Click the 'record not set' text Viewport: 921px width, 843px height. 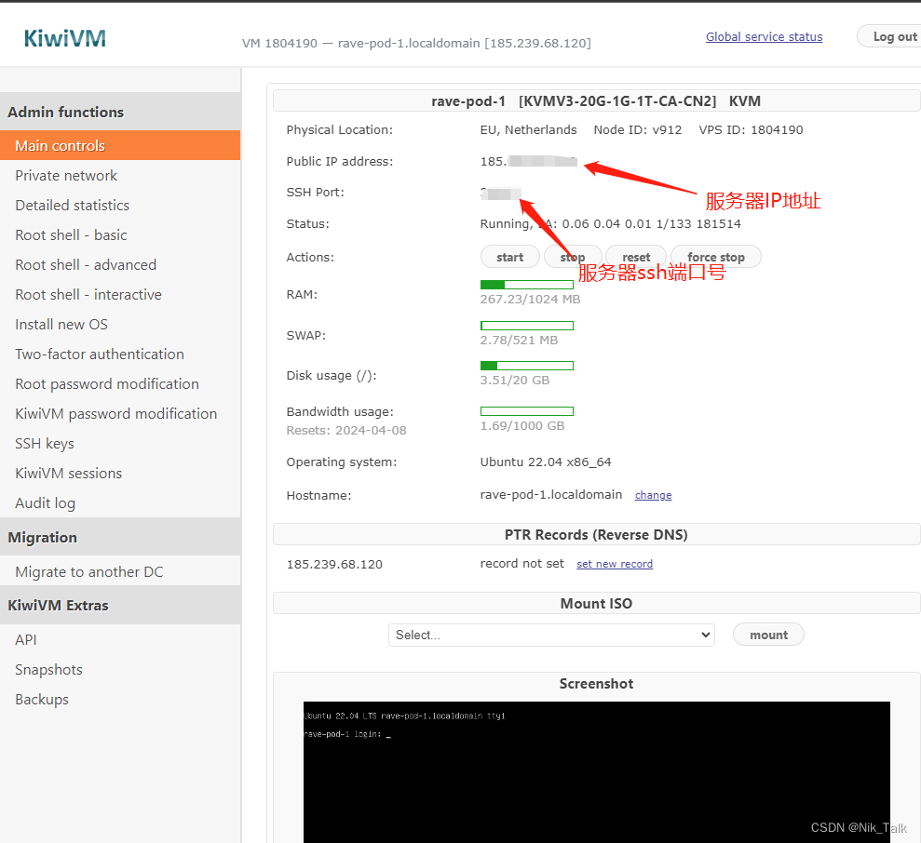click(521, 564)
